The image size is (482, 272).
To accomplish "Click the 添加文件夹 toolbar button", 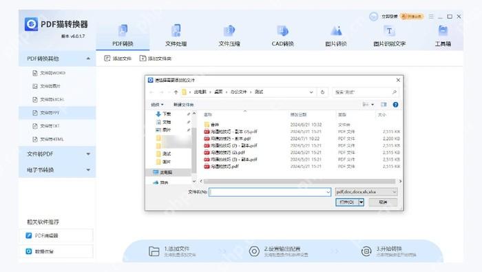I will (155, 59).
